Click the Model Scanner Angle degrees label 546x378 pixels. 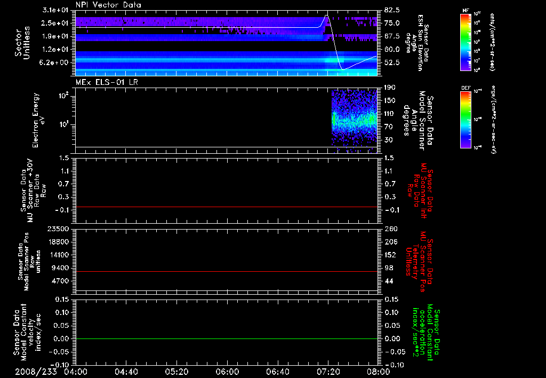tap(418, 120)
